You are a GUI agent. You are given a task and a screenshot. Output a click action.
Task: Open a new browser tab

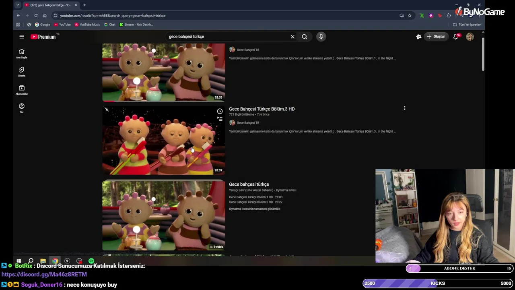click(84, 5)
